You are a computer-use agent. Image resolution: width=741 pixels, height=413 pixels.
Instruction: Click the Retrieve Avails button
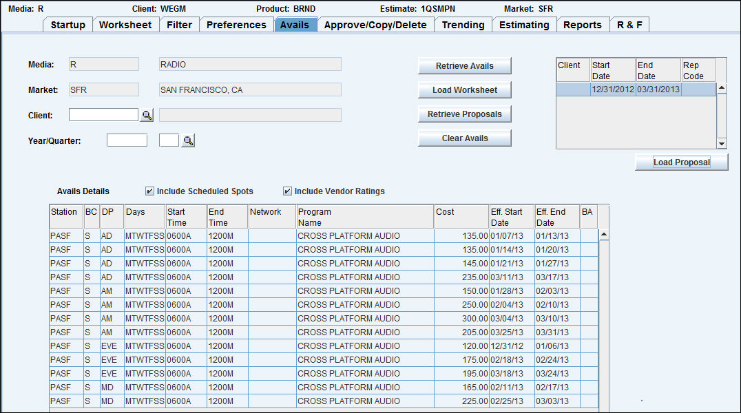465,65
